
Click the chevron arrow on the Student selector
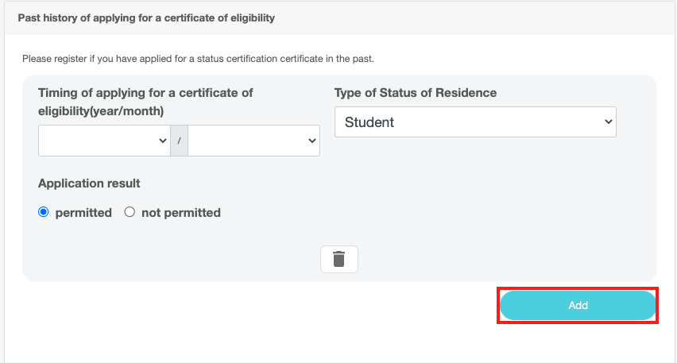click(x=609, y=122)
